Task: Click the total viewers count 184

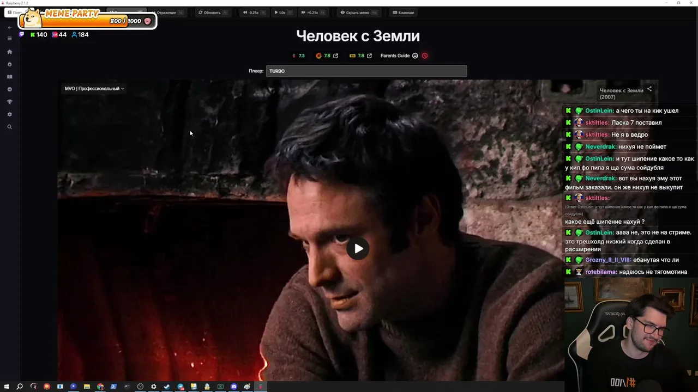Action: 80,35
